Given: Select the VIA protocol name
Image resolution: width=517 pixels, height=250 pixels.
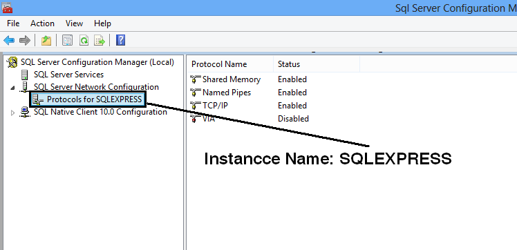Looking at the screenshot, I should click(209, 119).
